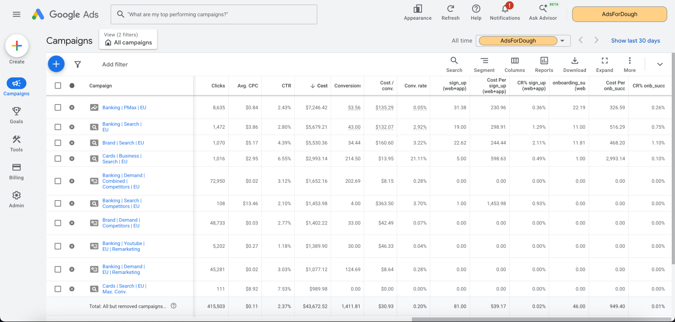Sort by the Conv. rate column header

coord(416,86)
